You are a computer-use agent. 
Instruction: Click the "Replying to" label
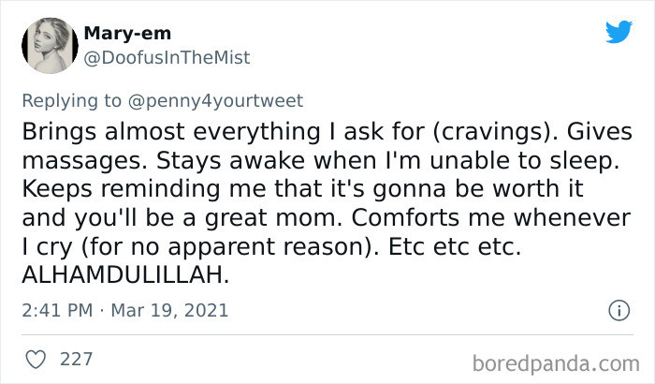coord(71,101)
